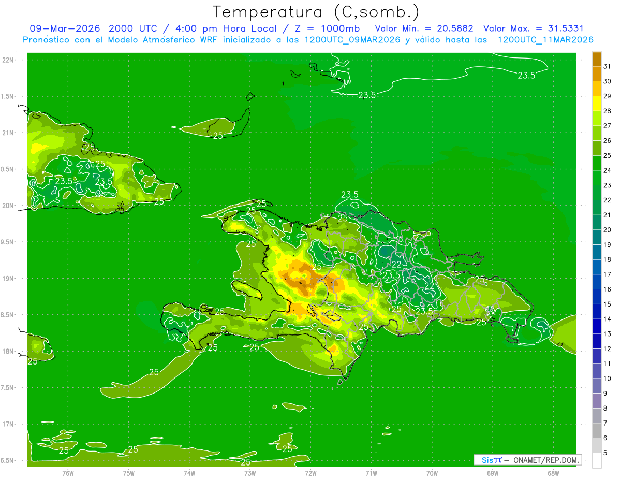Click the '75W' longitude axis label
The width and height of the screenshot is (621, 480).
coord(128,473)
